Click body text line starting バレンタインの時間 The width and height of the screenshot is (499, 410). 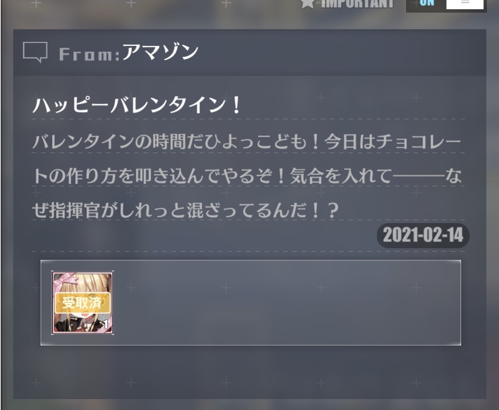(247, 142)
